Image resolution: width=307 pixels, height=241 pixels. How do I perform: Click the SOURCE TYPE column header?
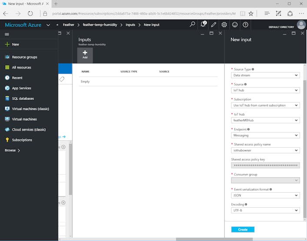click(x=129, y=72)
